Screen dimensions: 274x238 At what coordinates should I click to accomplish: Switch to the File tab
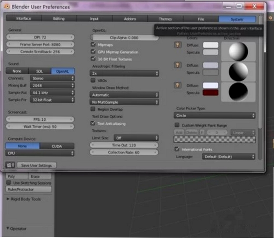click(x=201, y=19)
